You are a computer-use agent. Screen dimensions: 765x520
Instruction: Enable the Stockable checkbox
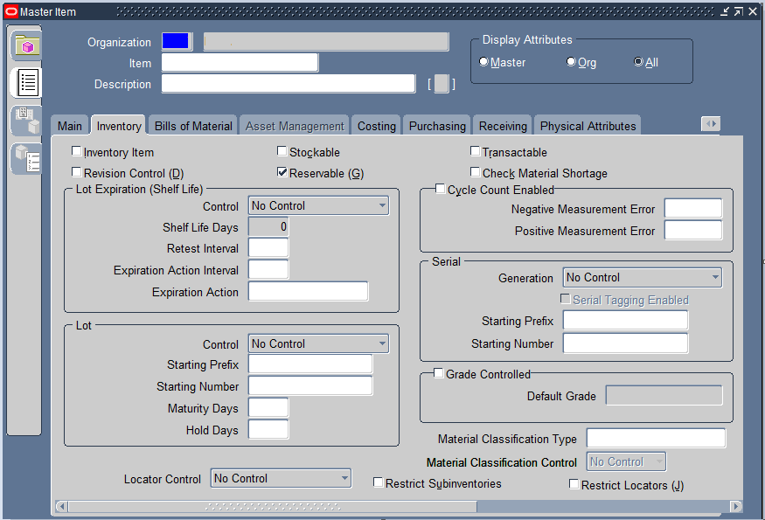(282, 151)
